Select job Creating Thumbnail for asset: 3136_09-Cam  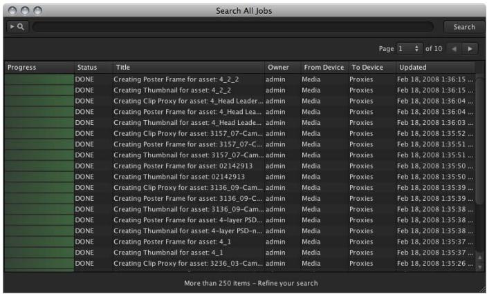[239, 209]
